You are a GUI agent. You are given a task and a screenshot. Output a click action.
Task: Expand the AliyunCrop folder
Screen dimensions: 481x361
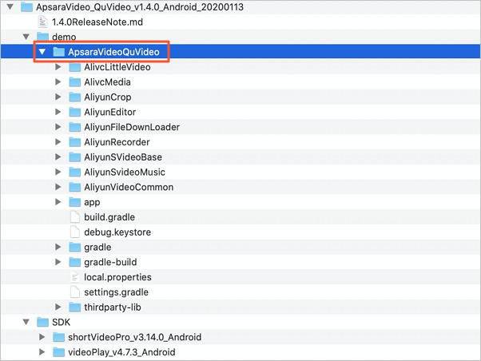coord(58,97)
